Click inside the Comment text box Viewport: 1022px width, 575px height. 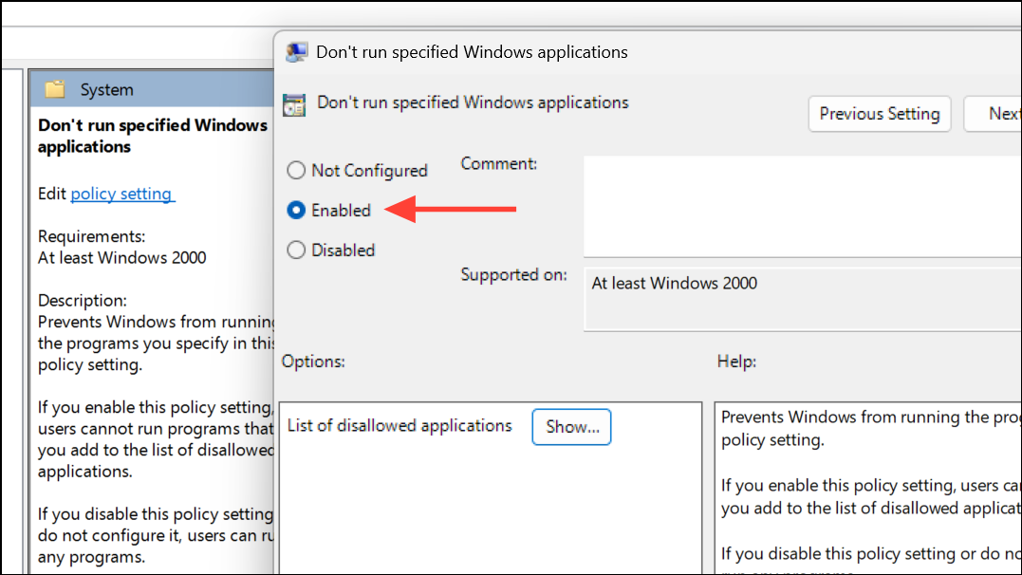803,207
